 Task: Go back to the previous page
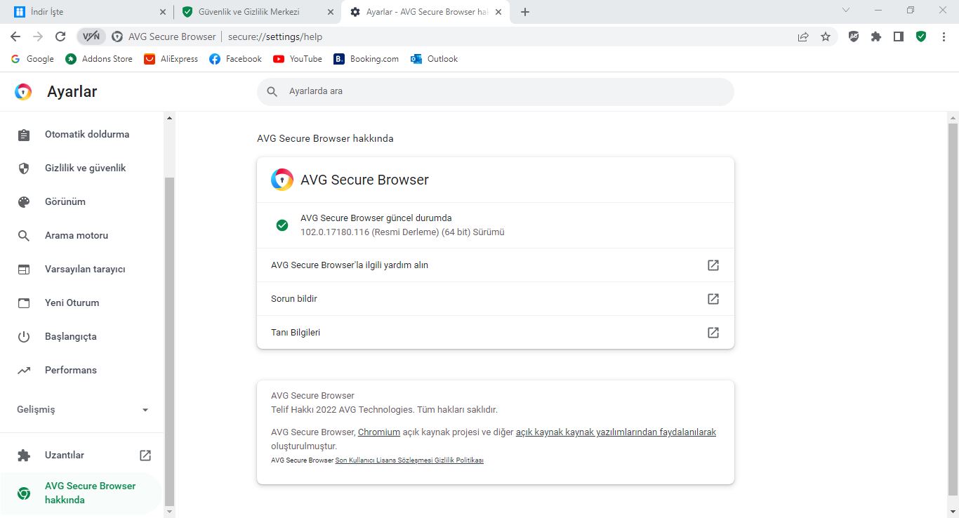tap(15, 36)
